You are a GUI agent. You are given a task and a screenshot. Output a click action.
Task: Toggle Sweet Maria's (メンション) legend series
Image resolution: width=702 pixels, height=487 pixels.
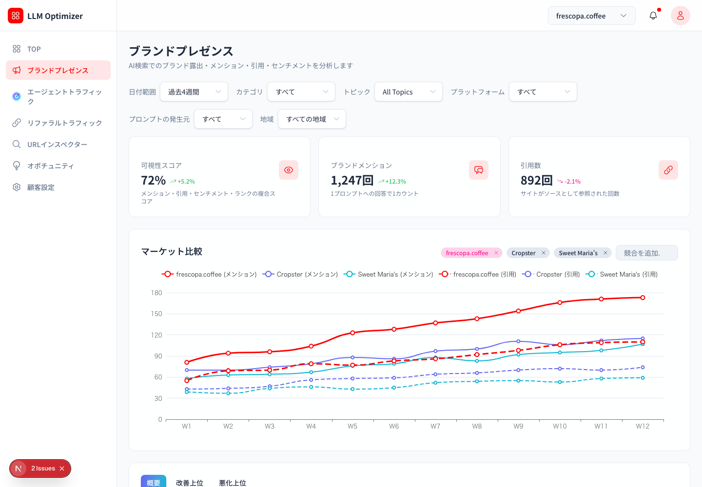click(389, 274)
